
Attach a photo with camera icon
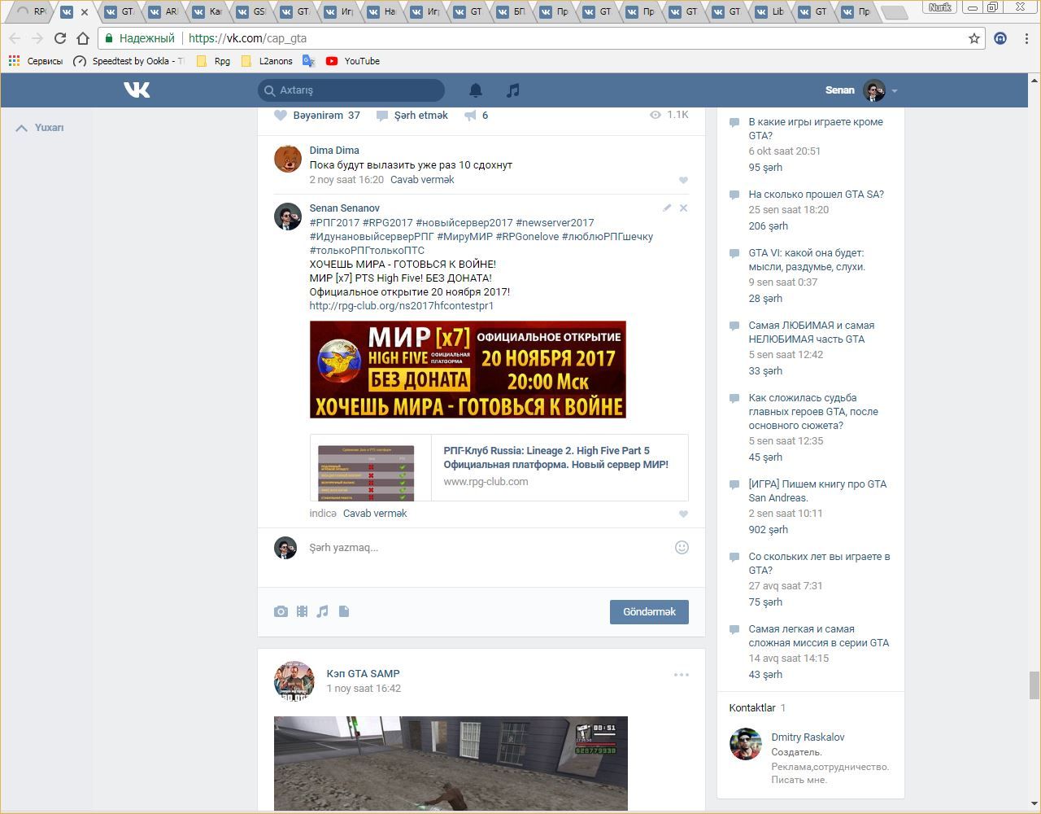click(281, 611)
